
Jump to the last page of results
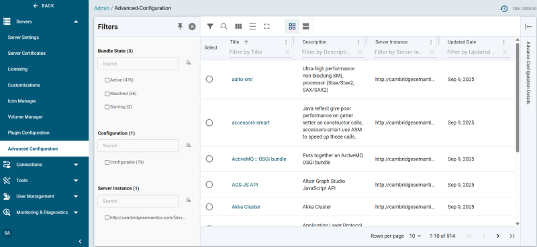pyautogui.click(x=512, y=236)
